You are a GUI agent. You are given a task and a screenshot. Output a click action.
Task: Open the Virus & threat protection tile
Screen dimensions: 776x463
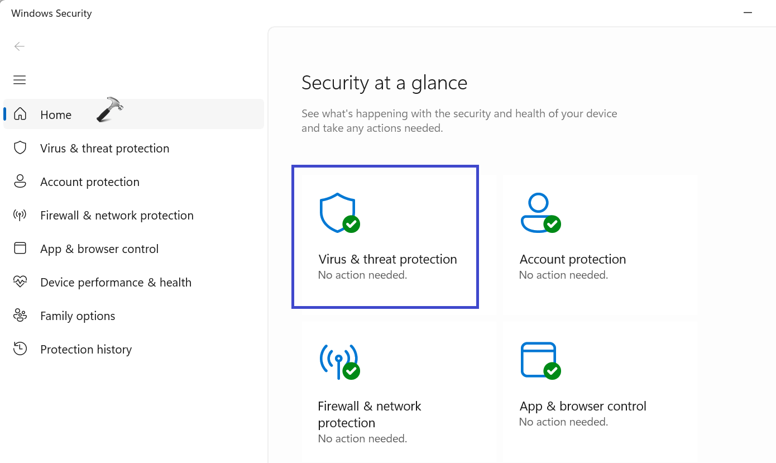click(x=385, y=237)
